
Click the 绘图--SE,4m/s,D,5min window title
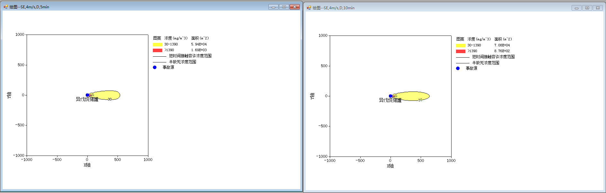click(x=29, y=7)
